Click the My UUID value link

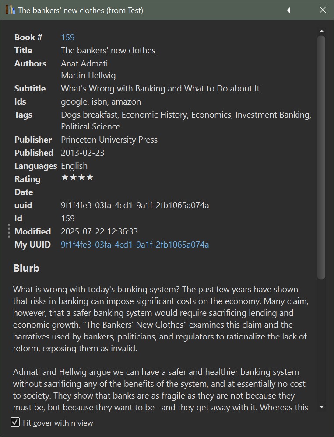pos(134,245)
